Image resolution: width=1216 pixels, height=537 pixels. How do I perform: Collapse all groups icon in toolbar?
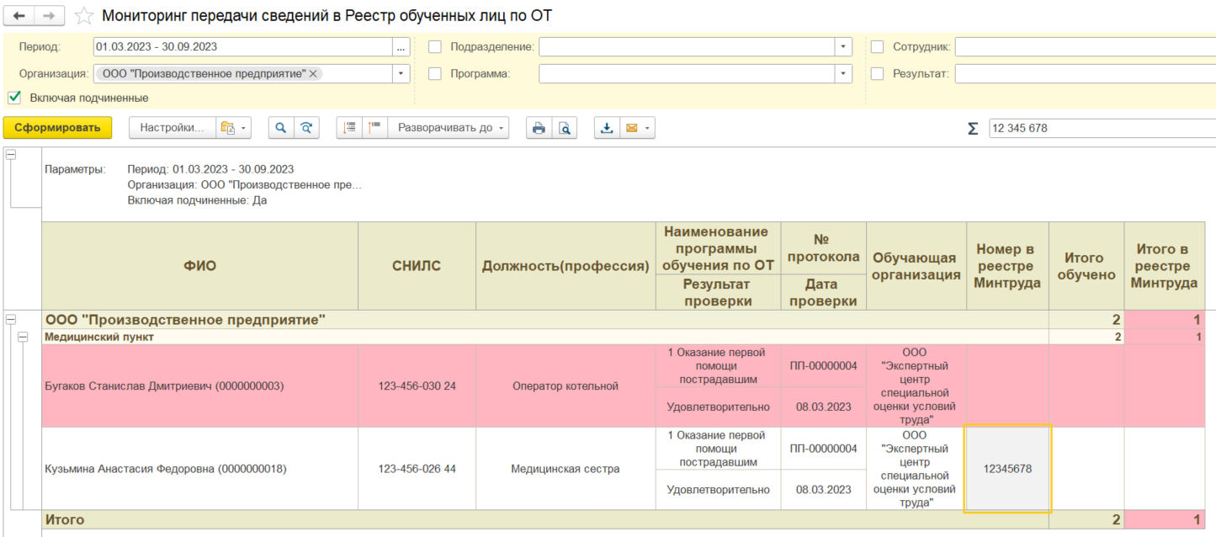pos(374,128)
